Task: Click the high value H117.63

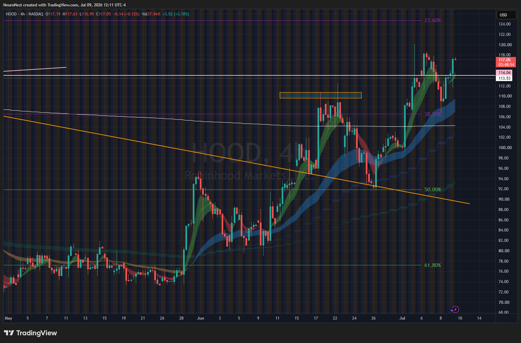Action: (x=70, y=14)
